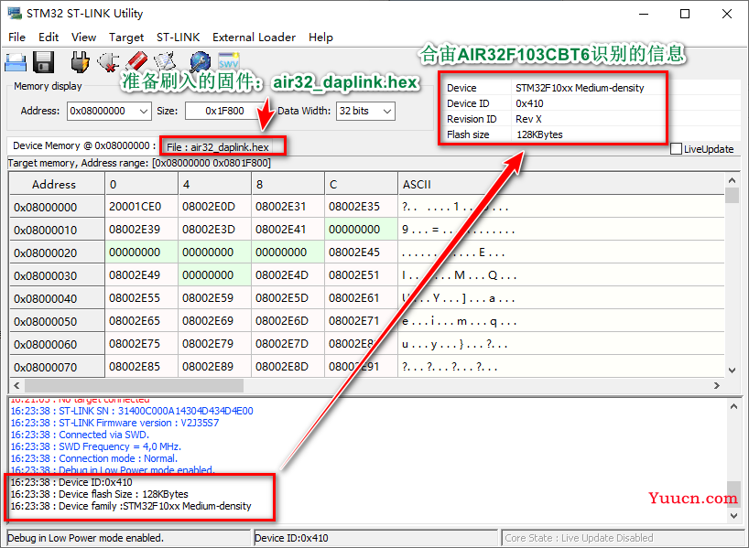The width and height of the screenshot is (749, 548).
Task: Open Program verify with the notepad-pencil icon
Action: pyautogui.click(x=165, y=61)
